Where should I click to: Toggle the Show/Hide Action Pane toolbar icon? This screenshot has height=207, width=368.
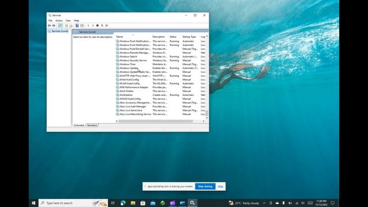82,25
